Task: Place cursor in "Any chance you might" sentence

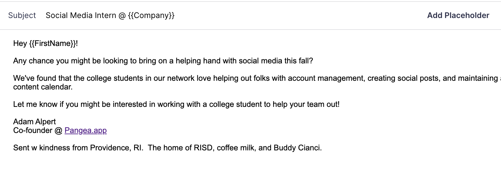Action: [50, 61]
